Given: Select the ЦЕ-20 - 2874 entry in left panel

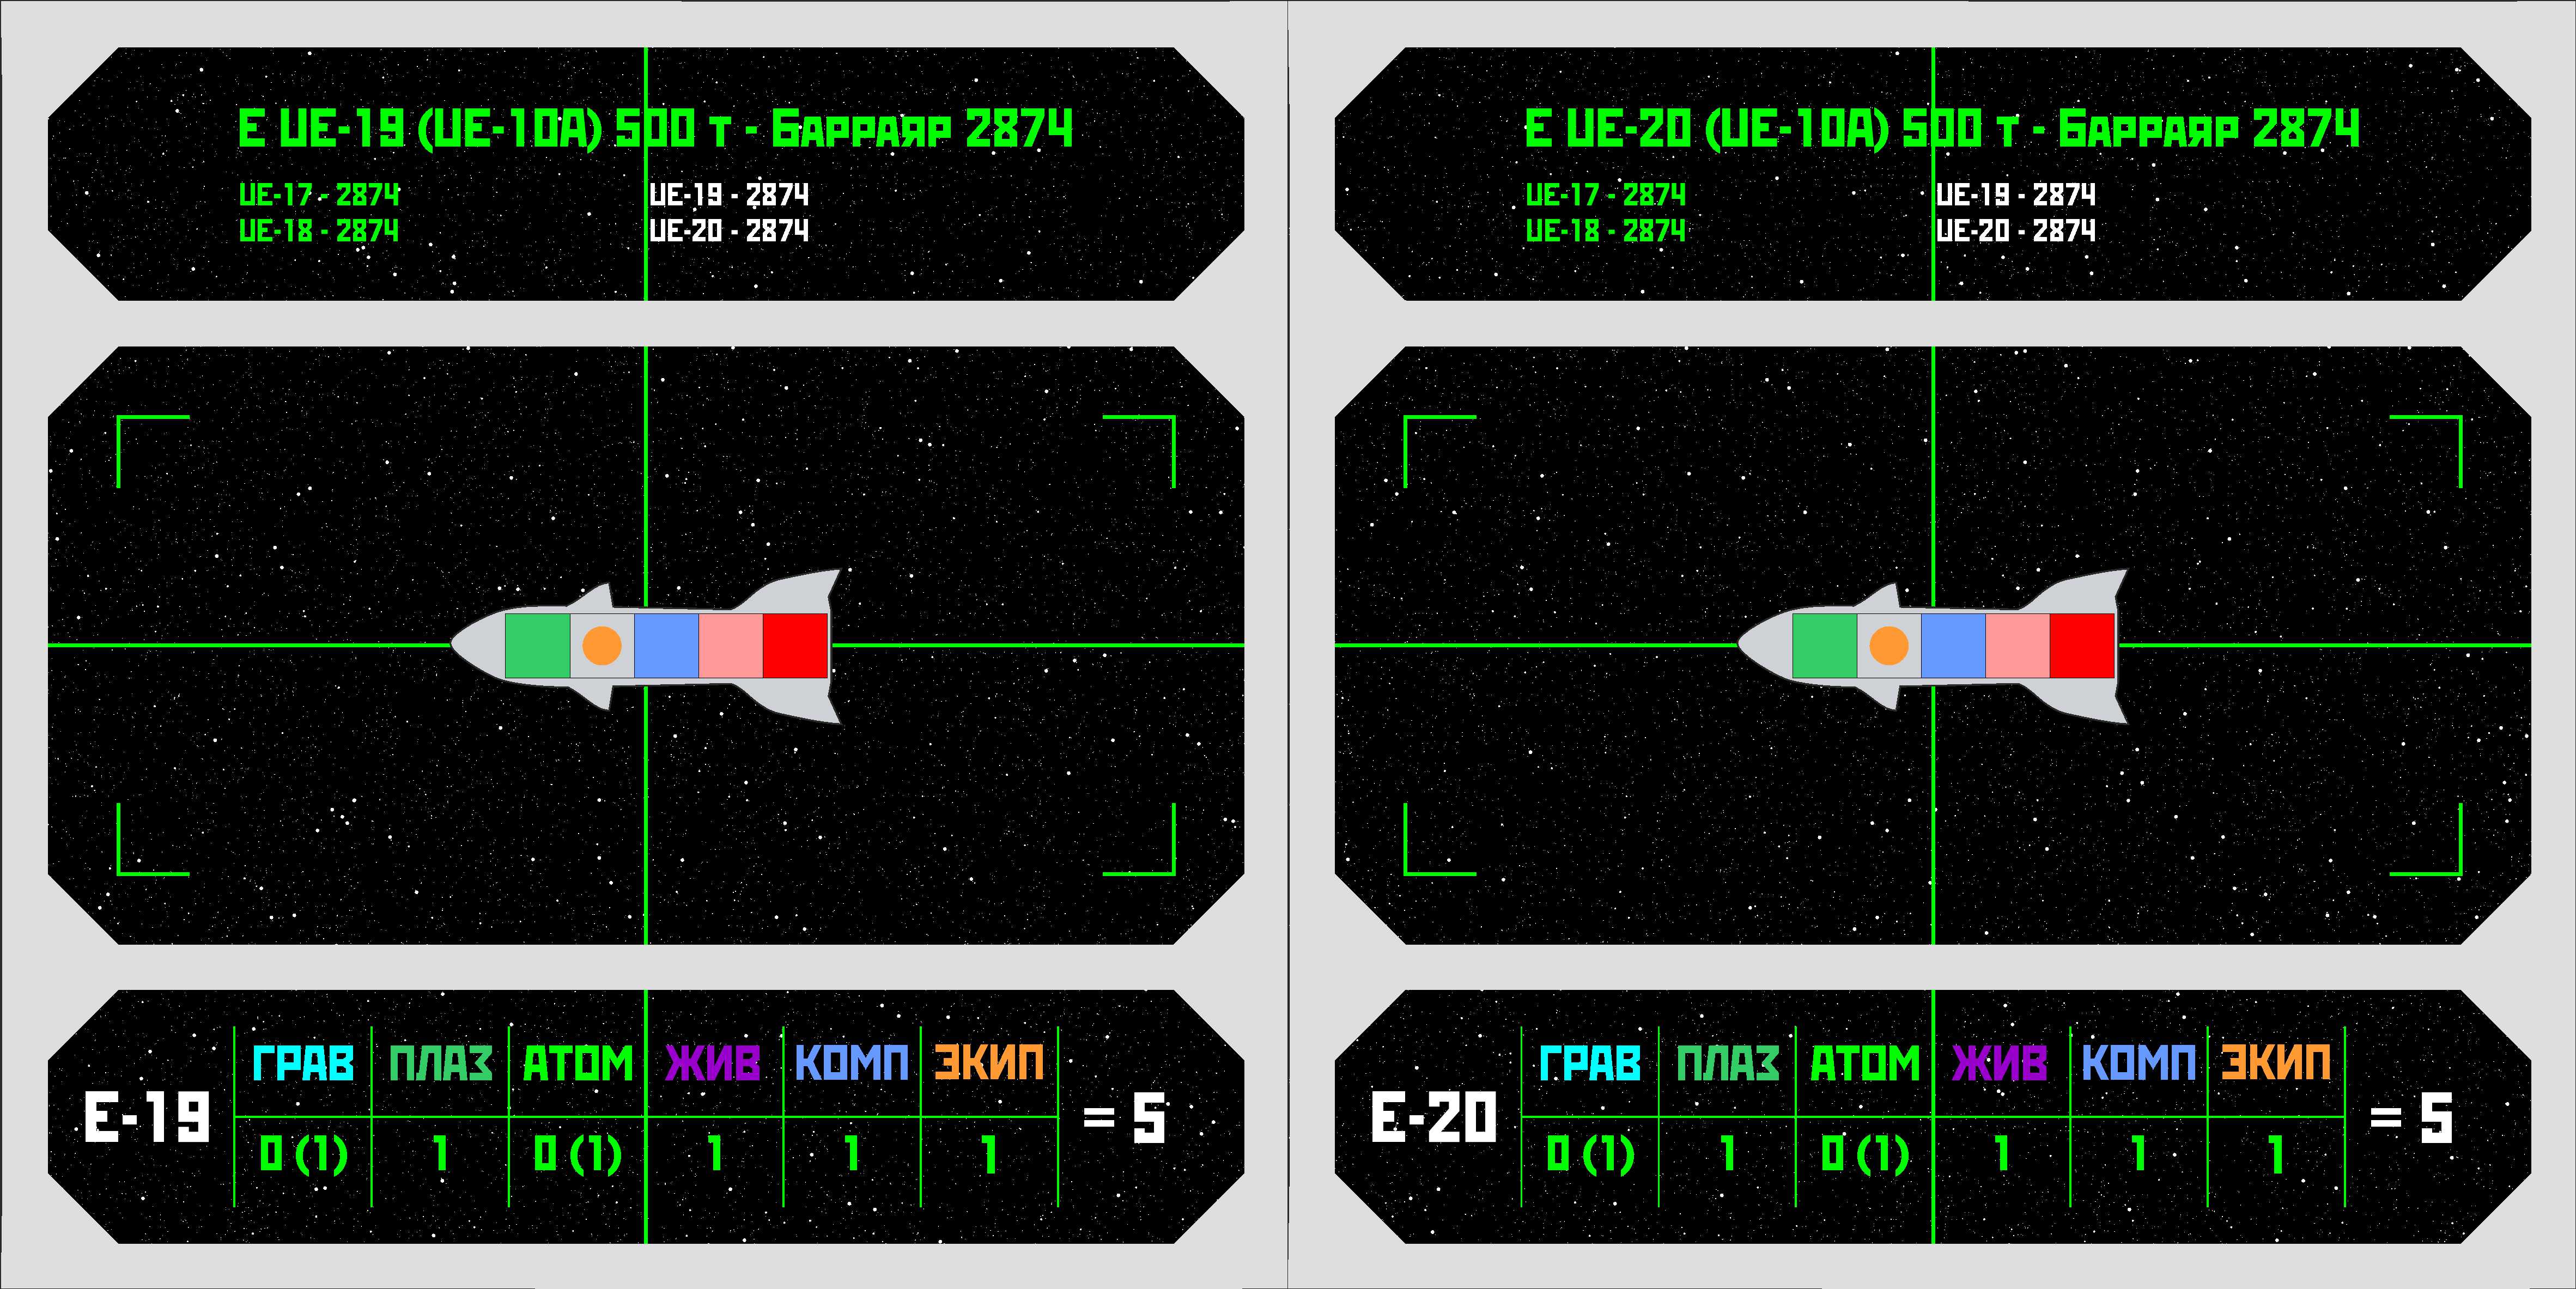Looking at the screenshot, I should coord(729,231).
